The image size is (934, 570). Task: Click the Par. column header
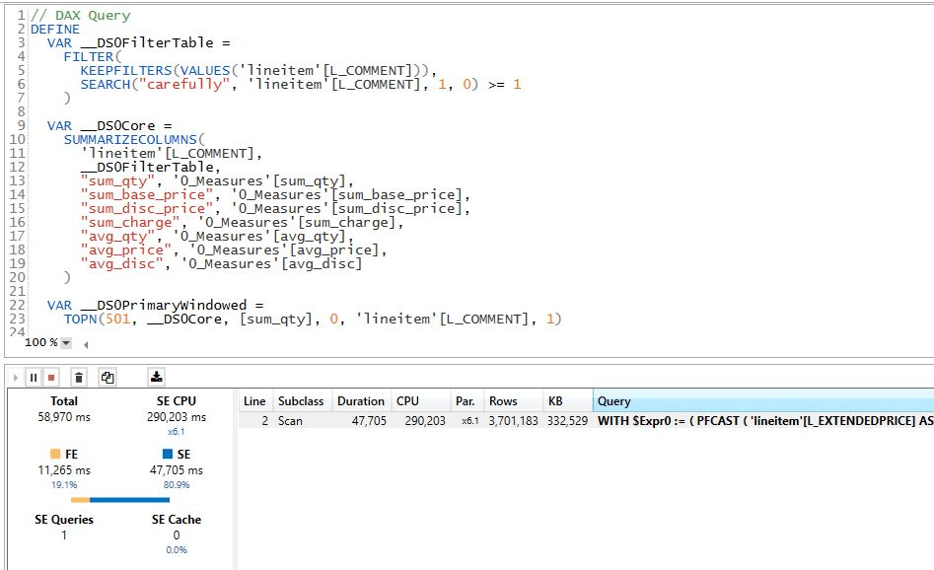tap(465, 401)
